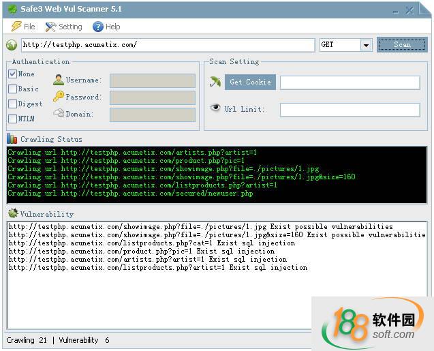Click the key icon next to Password

pos(59,97)
